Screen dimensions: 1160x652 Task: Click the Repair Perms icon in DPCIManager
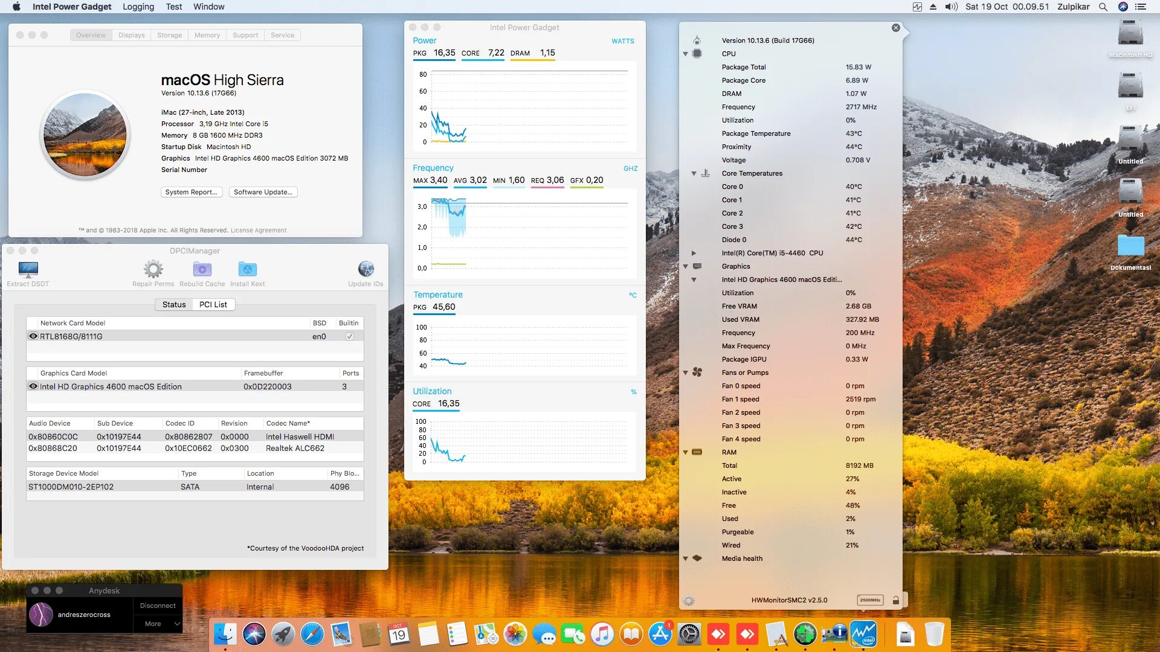coord(152,269)
